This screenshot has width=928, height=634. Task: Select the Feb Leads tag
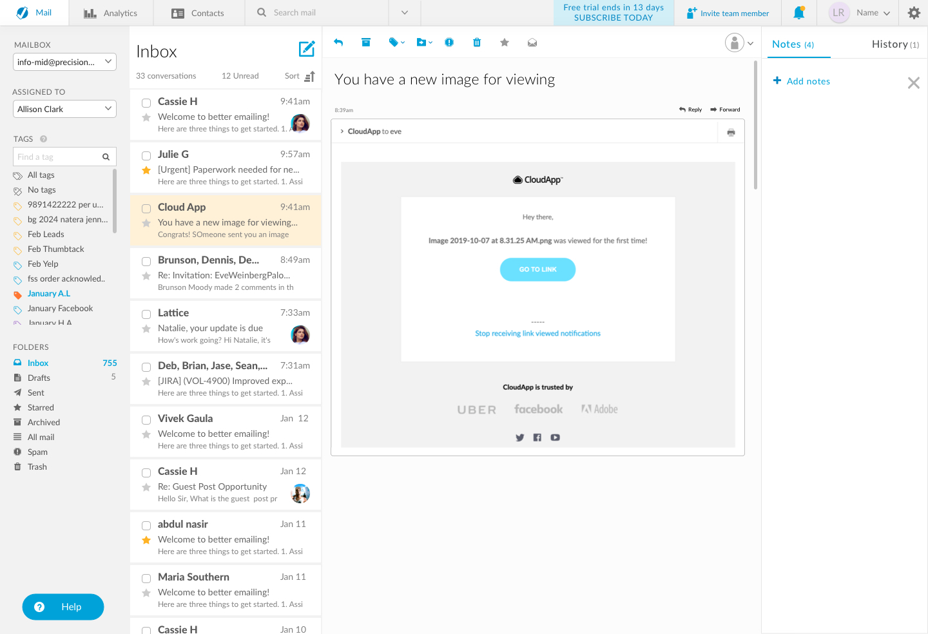point(46,235)
